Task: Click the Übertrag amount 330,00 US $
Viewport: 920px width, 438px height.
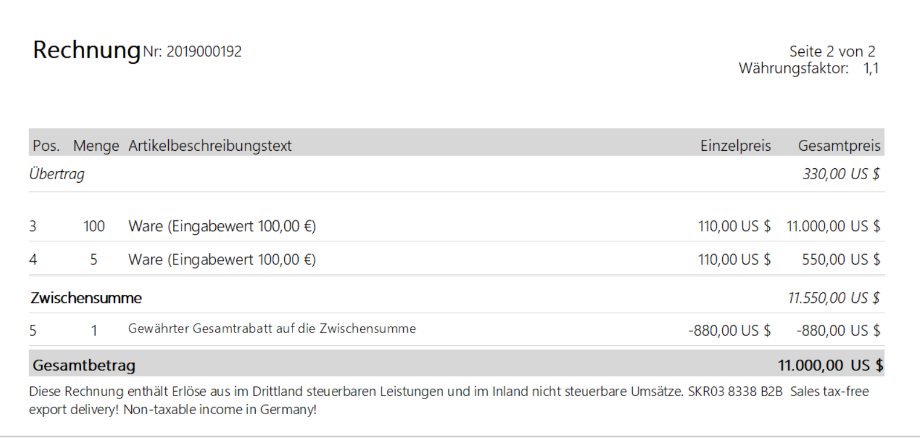Action: [841, 174]
